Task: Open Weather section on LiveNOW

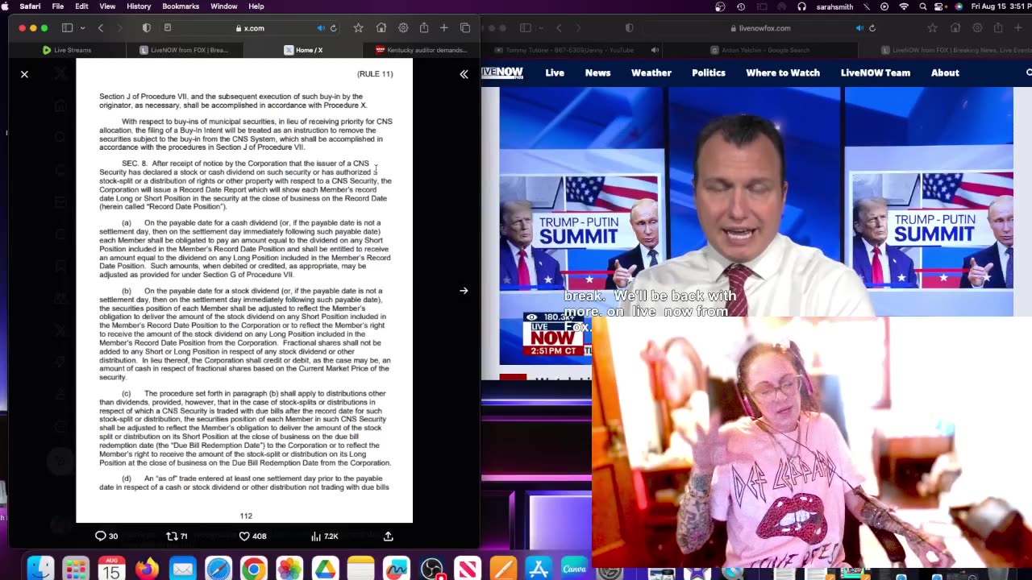Action: coord(651,72)
